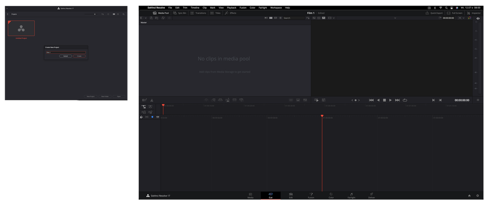486x205 pixels.
Task: Click the upper timeline red playhead
Action: tap(164, 105)
